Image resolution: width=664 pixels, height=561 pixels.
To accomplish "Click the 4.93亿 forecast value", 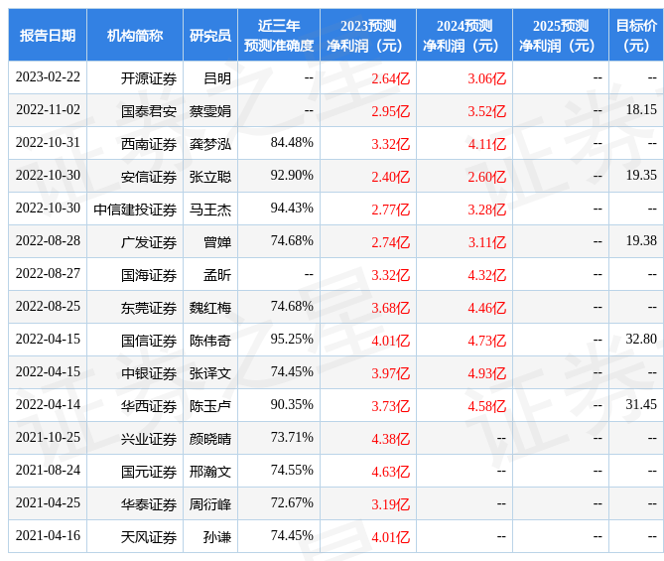I will pyautogui.click(x=486, y=373).
